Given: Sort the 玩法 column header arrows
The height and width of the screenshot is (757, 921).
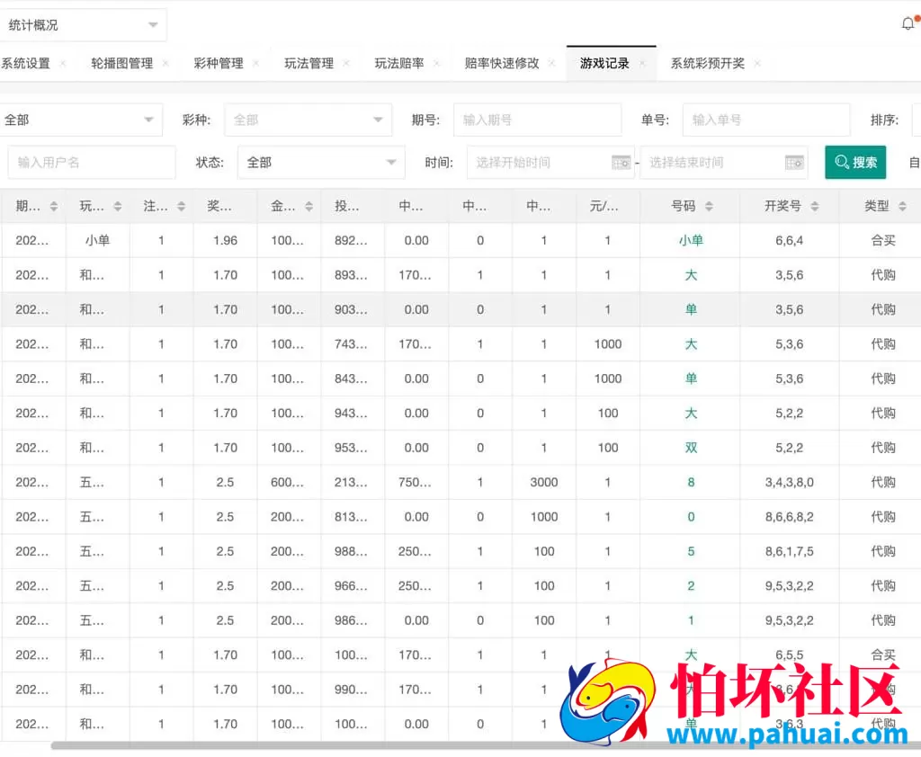Looking at the screenshot, I should coord(117,206).
